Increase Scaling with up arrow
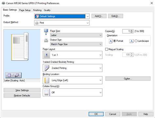The width and height of the screenshot is (155, 118). [132, 54]
